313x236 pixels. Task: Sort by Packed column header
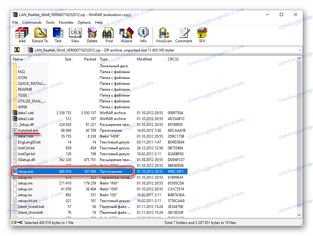pyautogui.click(x=85, y=59)
